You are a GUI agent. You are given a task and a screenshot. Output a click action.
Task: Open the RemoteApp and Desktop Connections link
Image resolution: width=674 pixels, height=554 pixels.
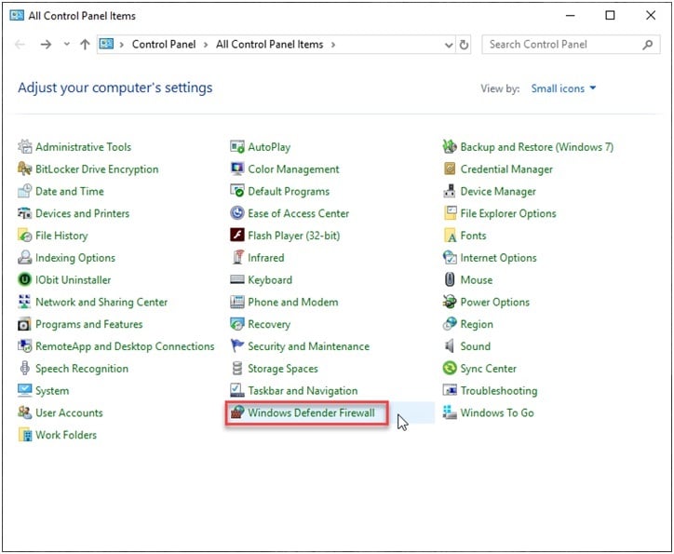(125, 346)
